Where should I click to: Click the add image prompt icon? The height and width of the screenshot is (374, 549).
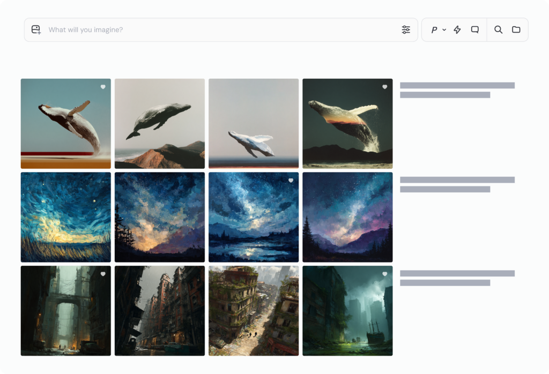coord(35,29)
